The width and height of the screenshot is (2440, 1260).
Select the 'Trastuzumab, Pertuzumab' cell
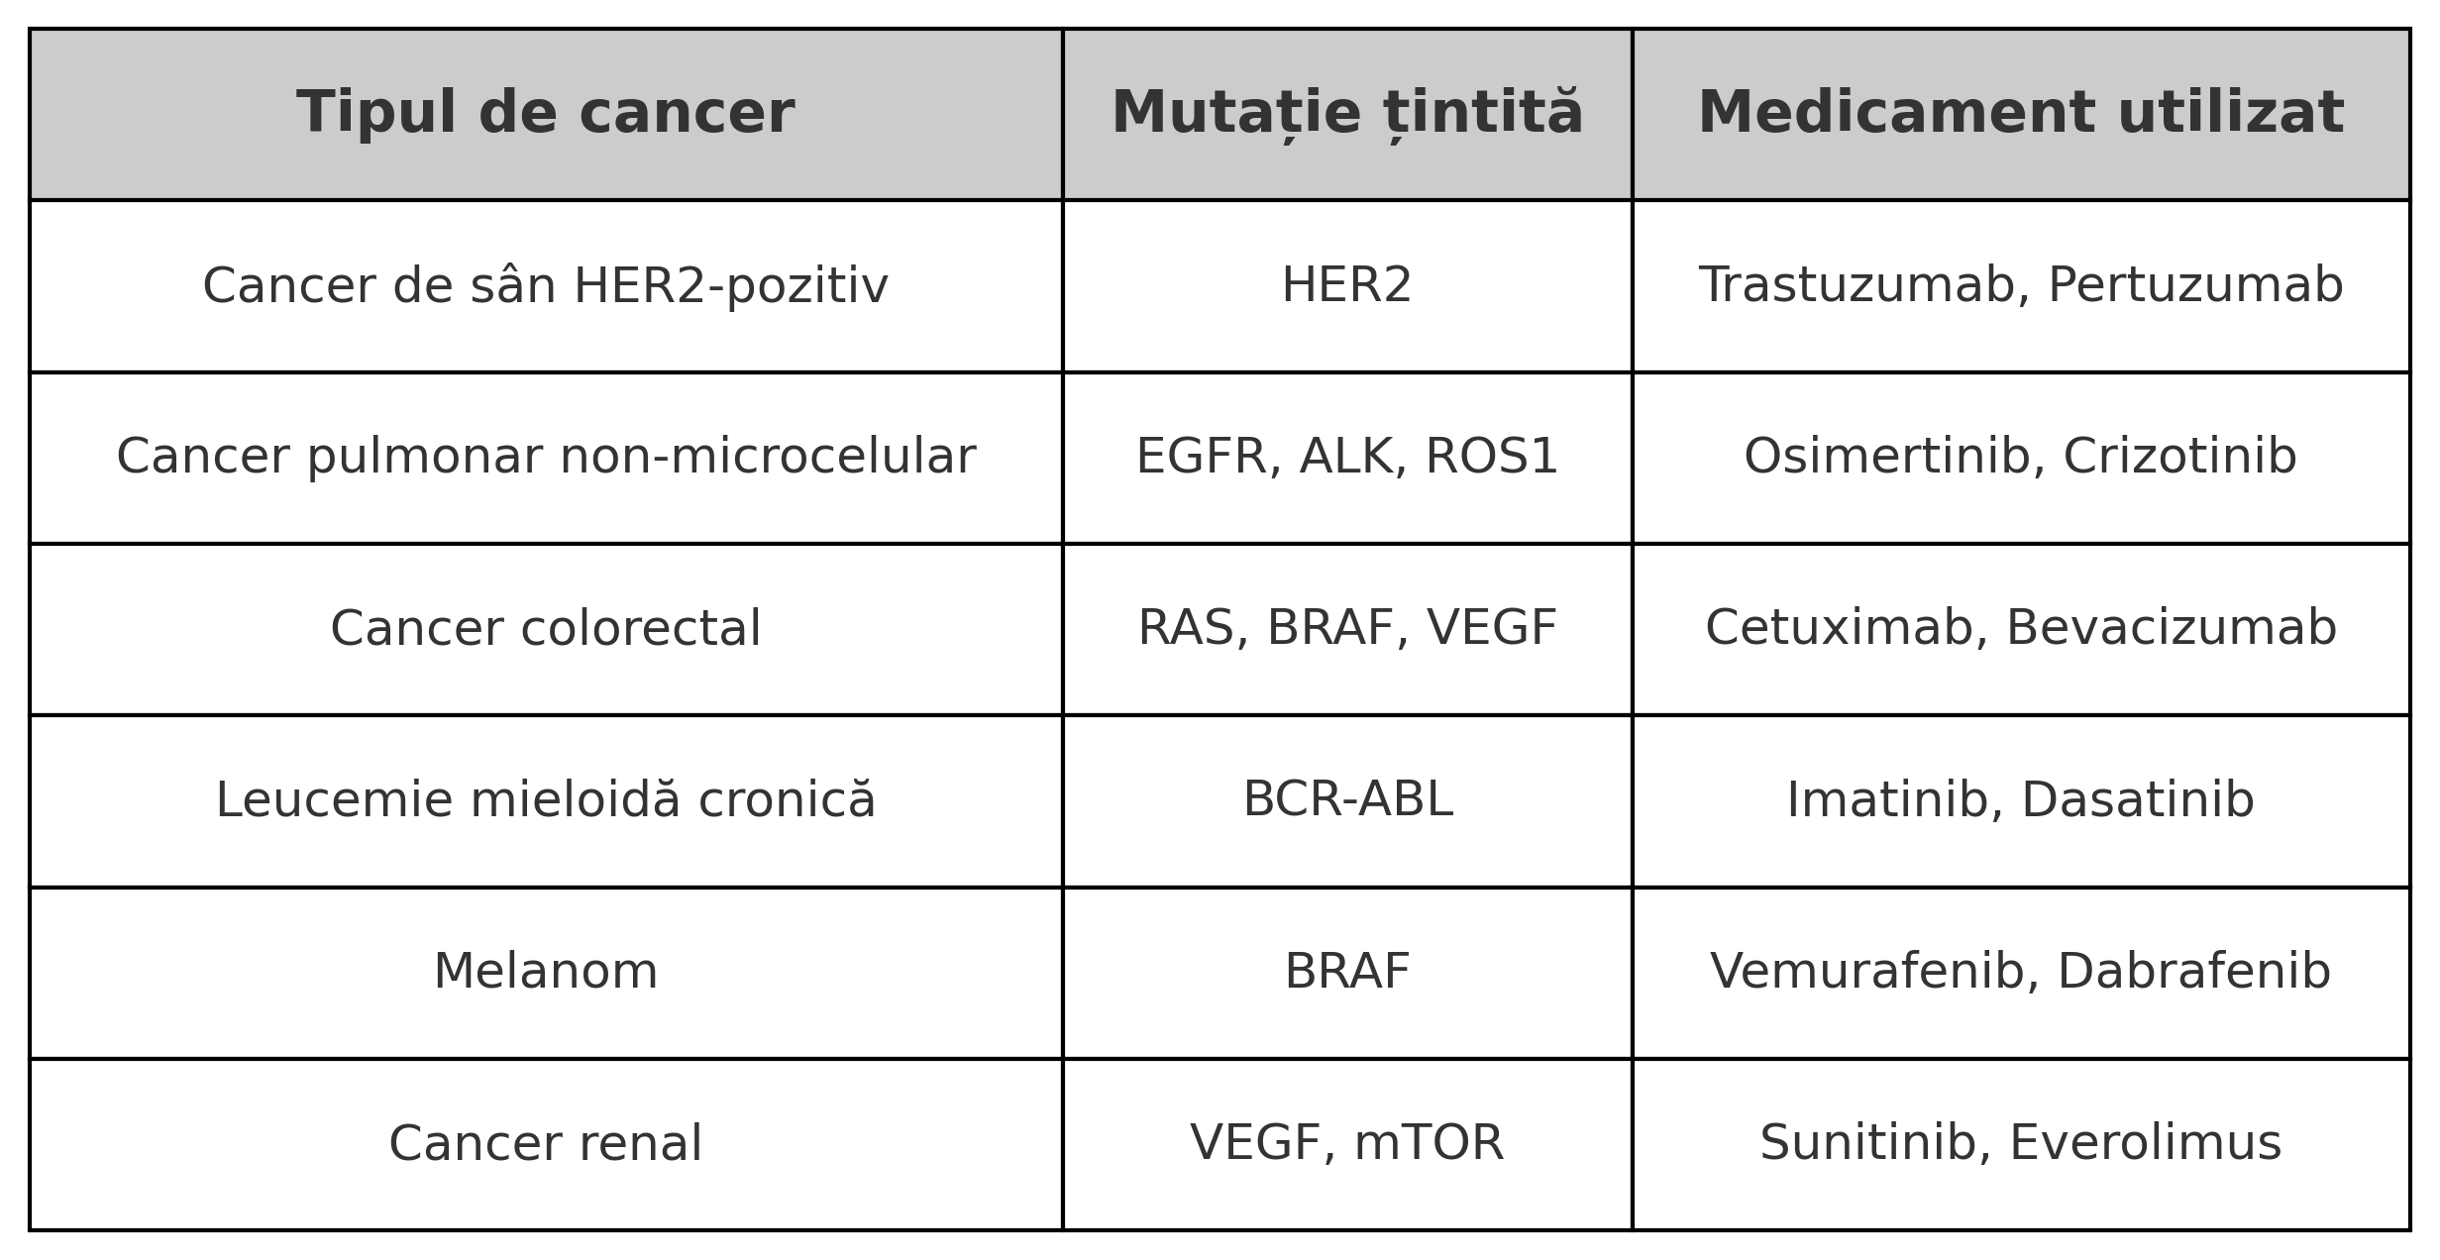click(2020, 285)
